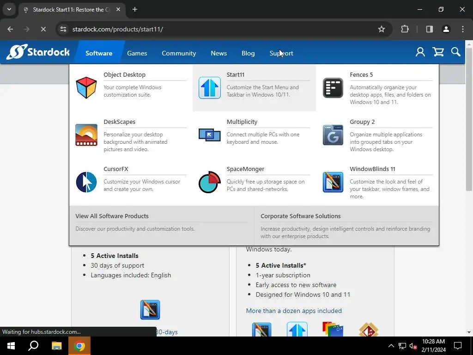View site information icon in address bar

pos(63,29)
